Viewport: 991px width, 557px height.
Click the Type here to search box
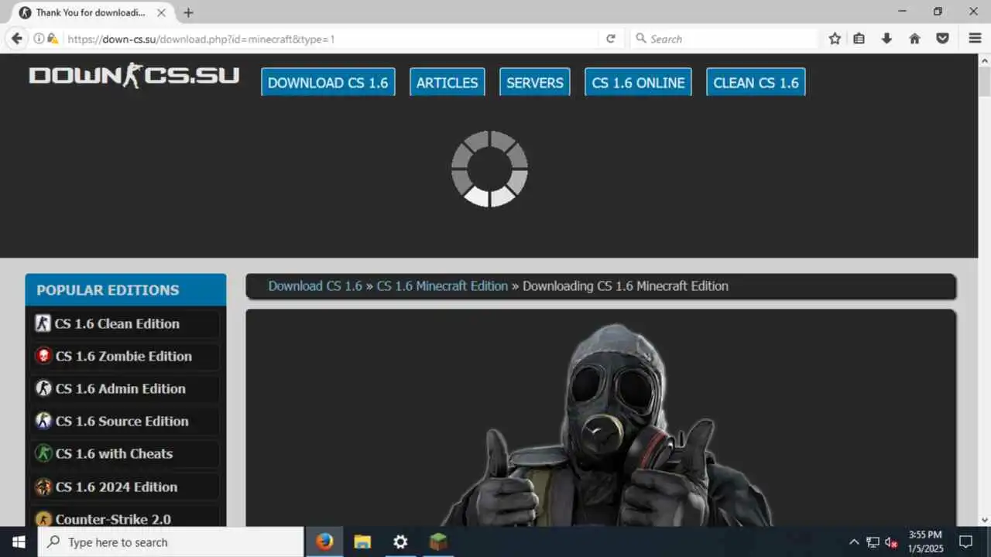[x=170, y=542]
